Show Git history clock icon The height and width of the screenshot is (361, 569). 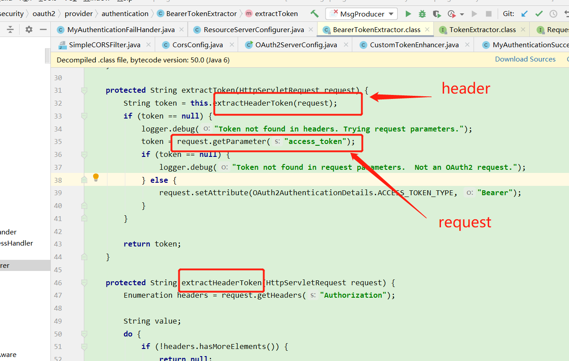coord(553,14)
